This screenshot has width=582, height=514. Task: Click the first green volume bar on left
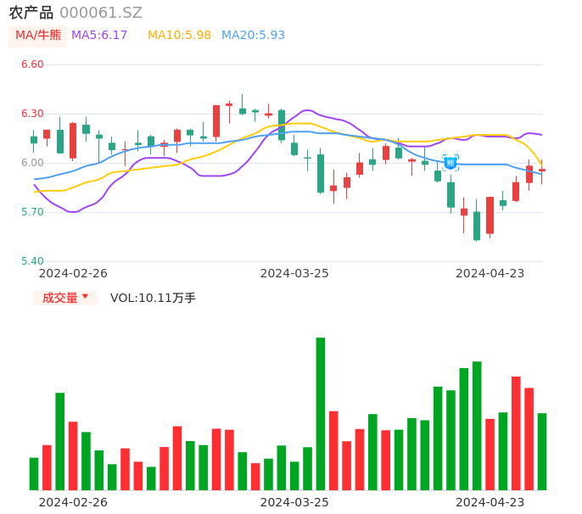pos(34,473)
